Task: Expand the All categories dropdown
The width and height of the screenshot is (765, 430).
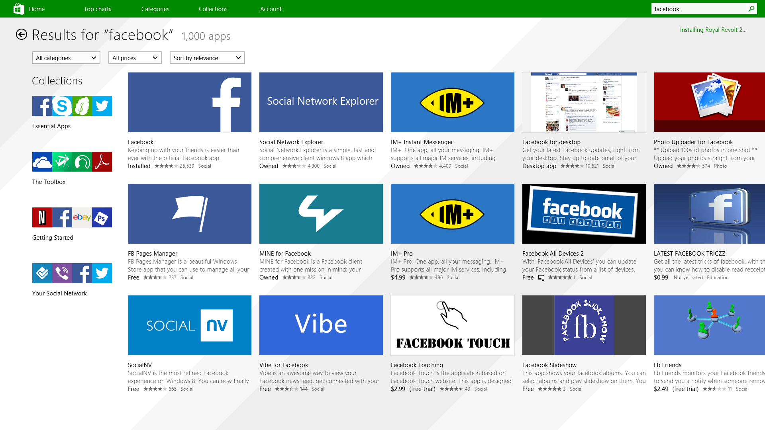Action: pos(66,58)
